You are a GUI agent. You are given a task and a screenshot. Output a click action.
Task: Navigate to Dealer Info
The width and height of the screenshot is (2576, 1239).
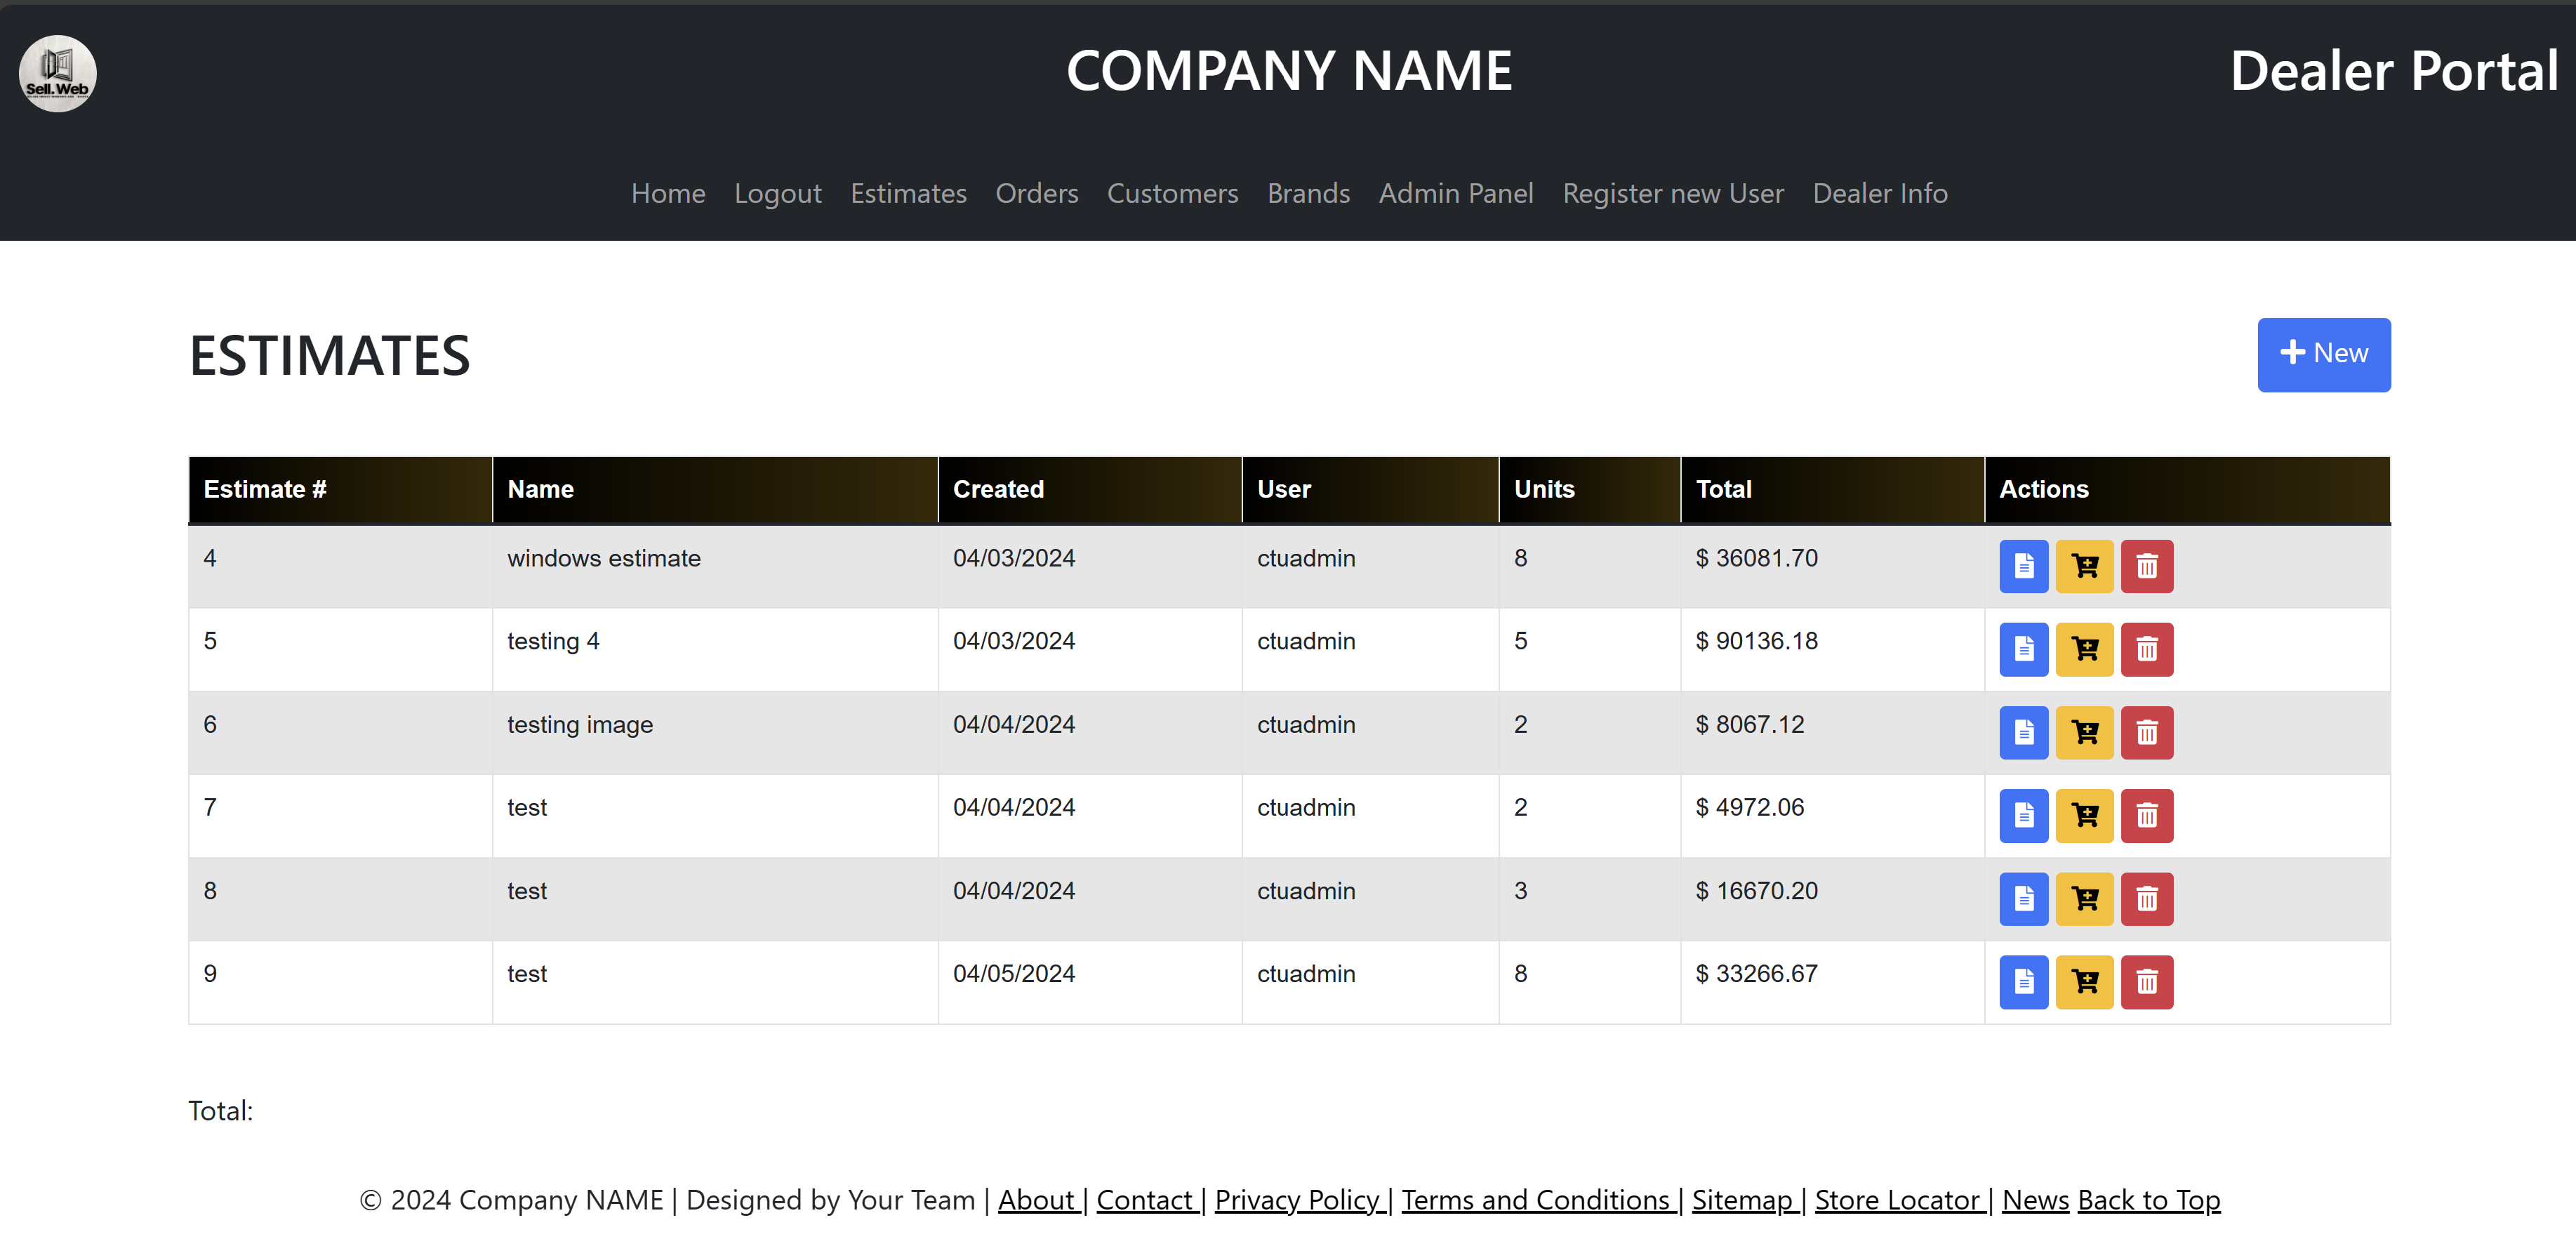[x=1879, y=193]
